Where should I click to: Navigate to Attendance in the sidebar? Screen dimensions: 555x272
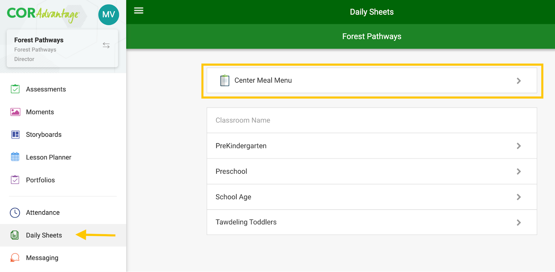coord(63,213)
